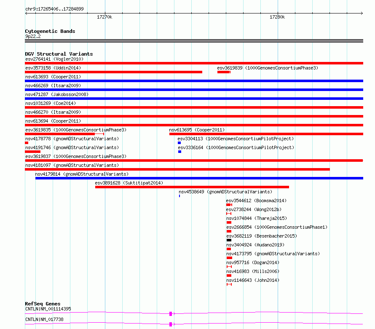Select esv3682119 (Besenbacher2015) label

click(x=262, y=236)
